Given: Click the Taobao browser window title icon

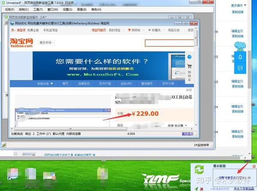Looking at the screenshot, I should [12, 24].
